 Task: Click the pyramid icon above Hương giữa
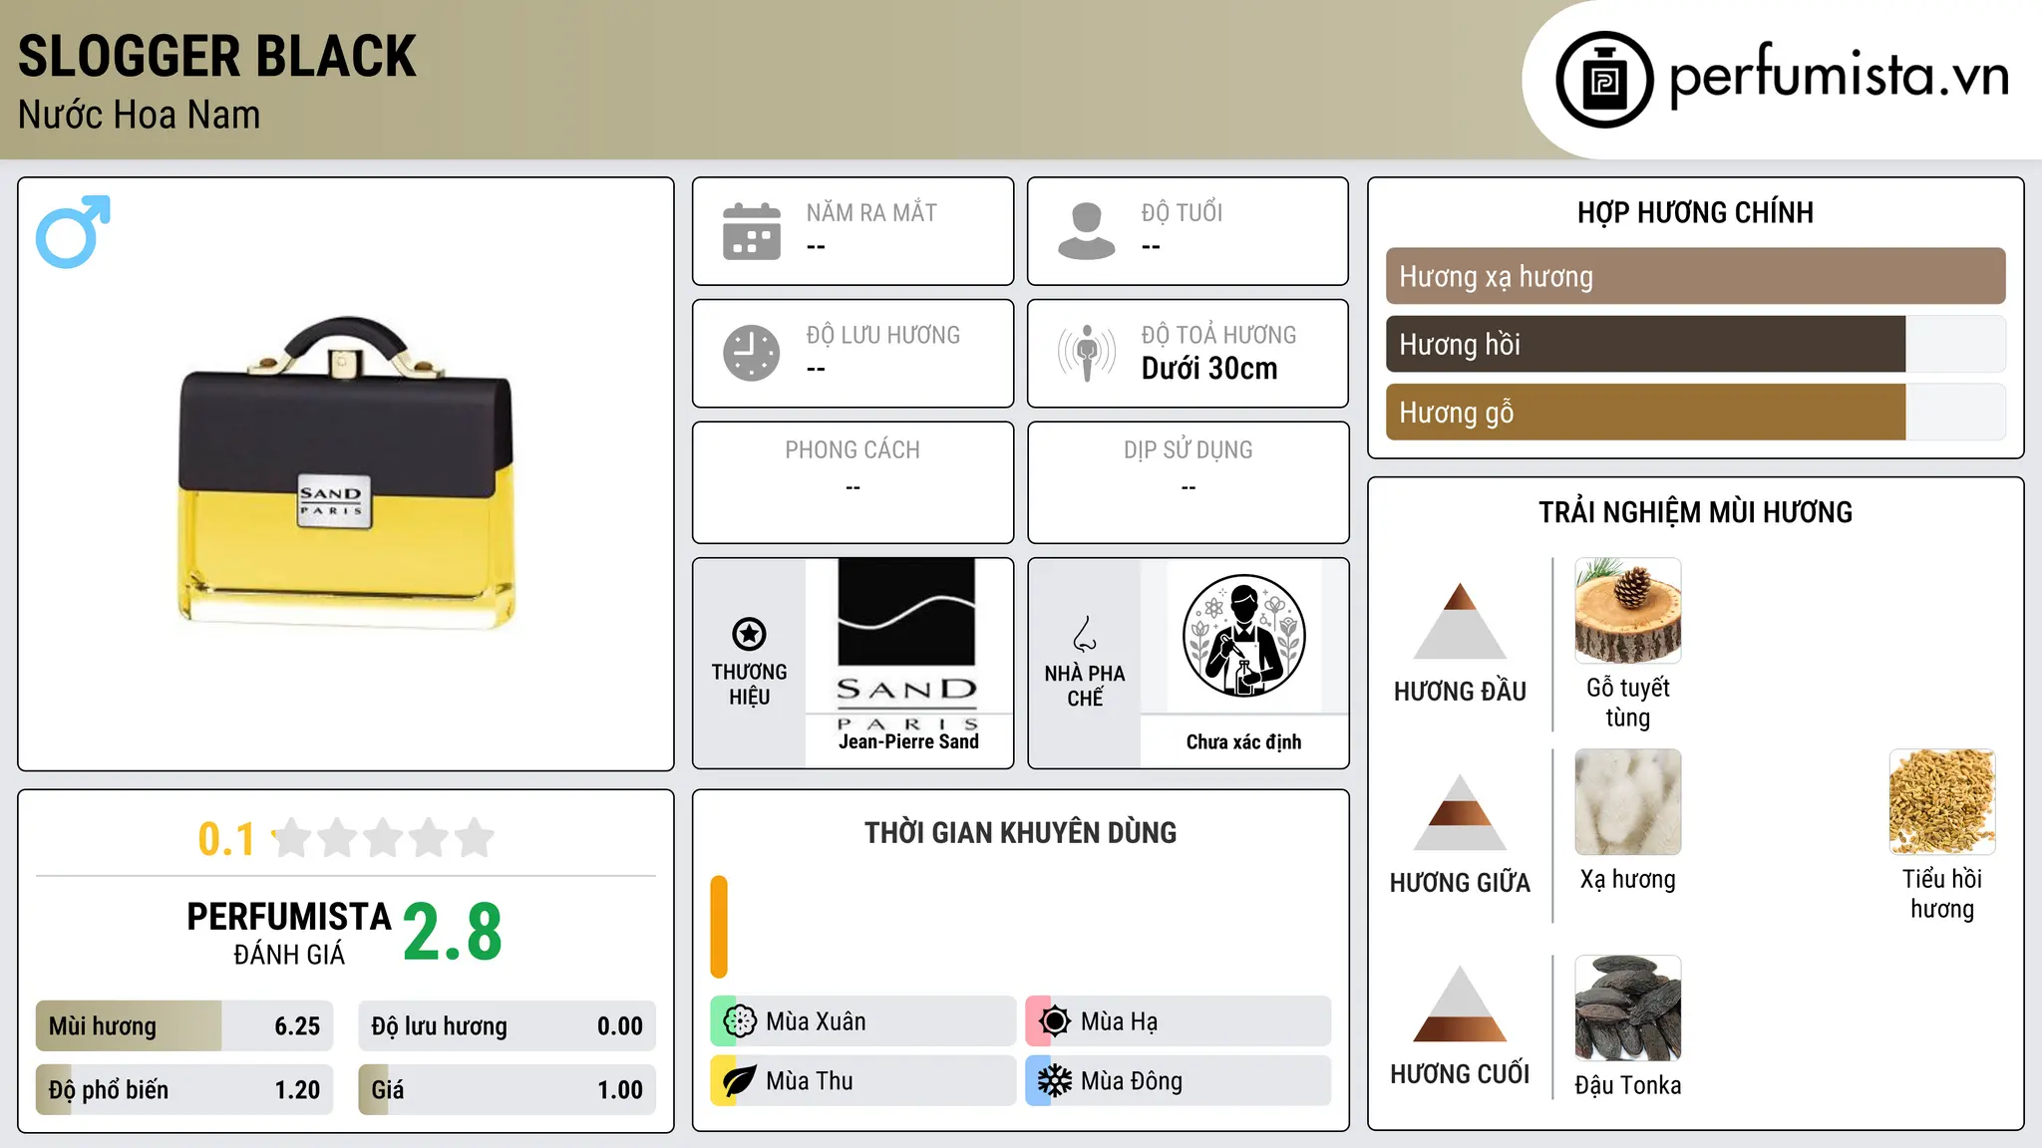(1460, 812)
